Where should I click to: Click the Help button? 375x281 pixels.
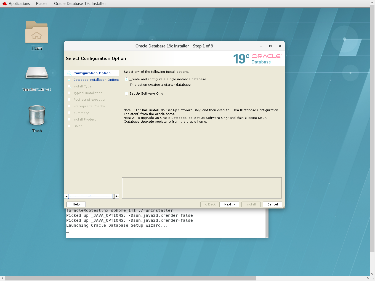(x=76, y=204)
